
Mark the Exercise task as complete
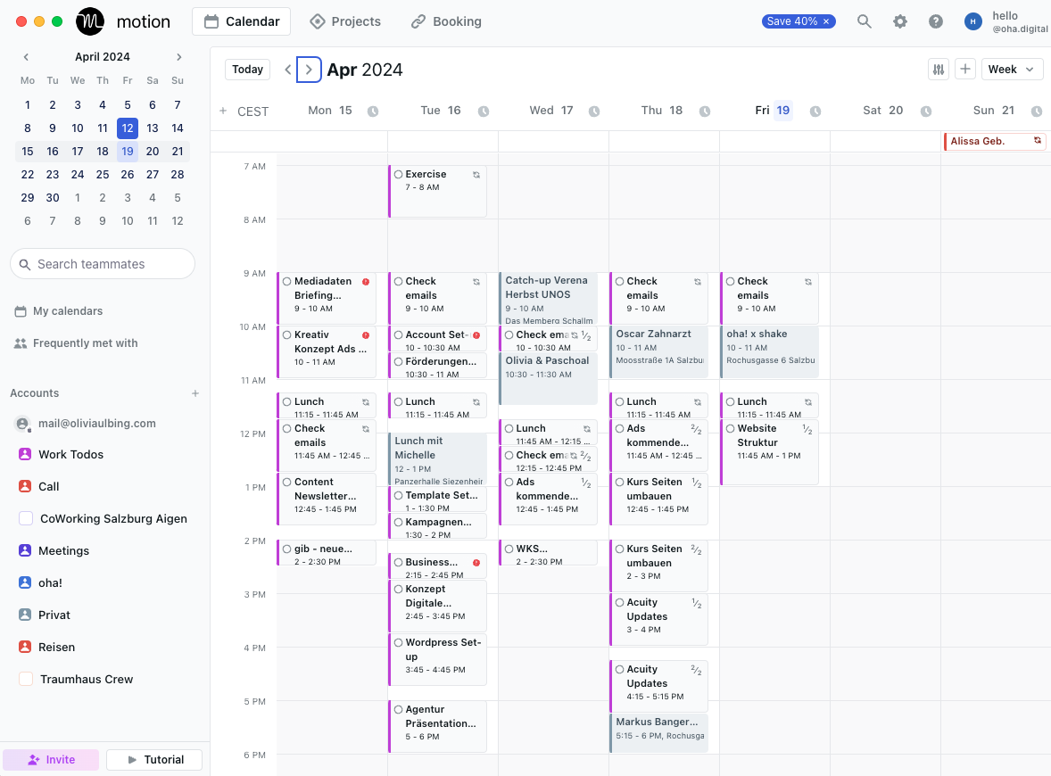click(398, 175)
